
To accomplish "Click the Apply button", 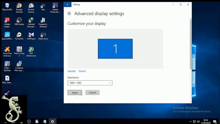I will click(75, 93).
